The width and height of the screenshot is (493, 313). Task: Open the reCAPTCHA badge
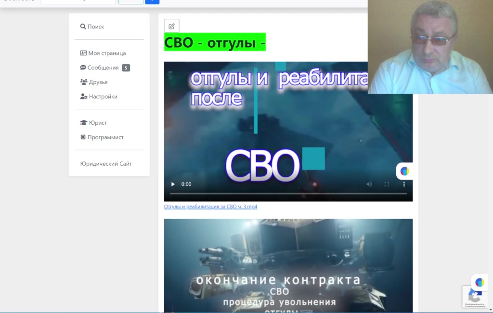click(x=475, y=297)
